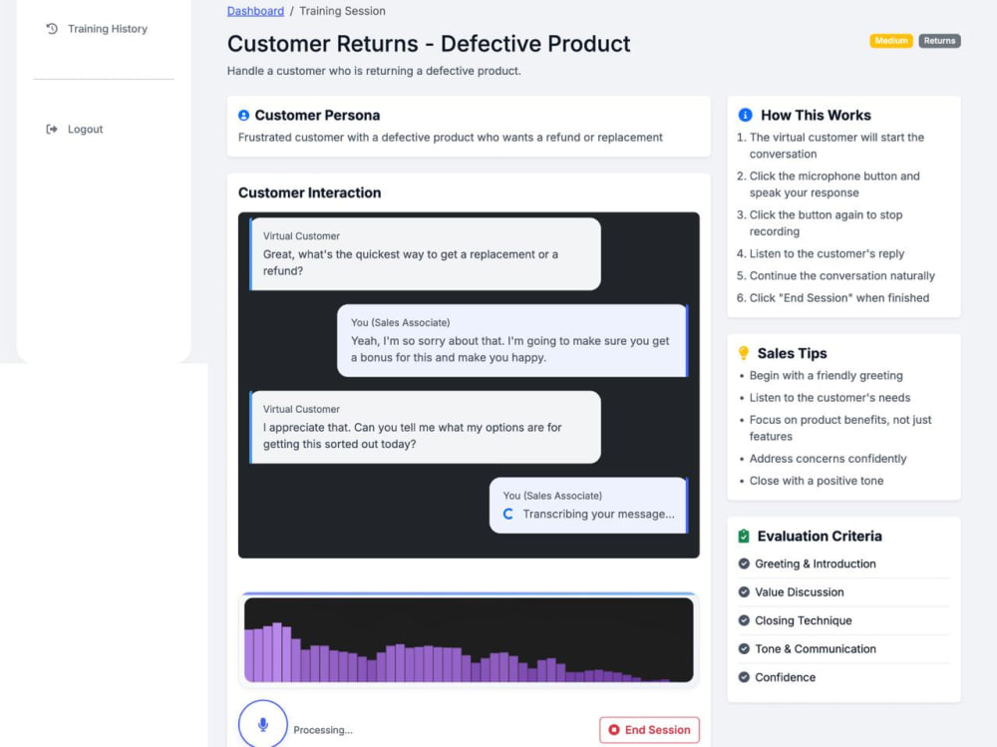Click the purple audio waveform visualizer

pyautogui.click(x=469, y=640)
